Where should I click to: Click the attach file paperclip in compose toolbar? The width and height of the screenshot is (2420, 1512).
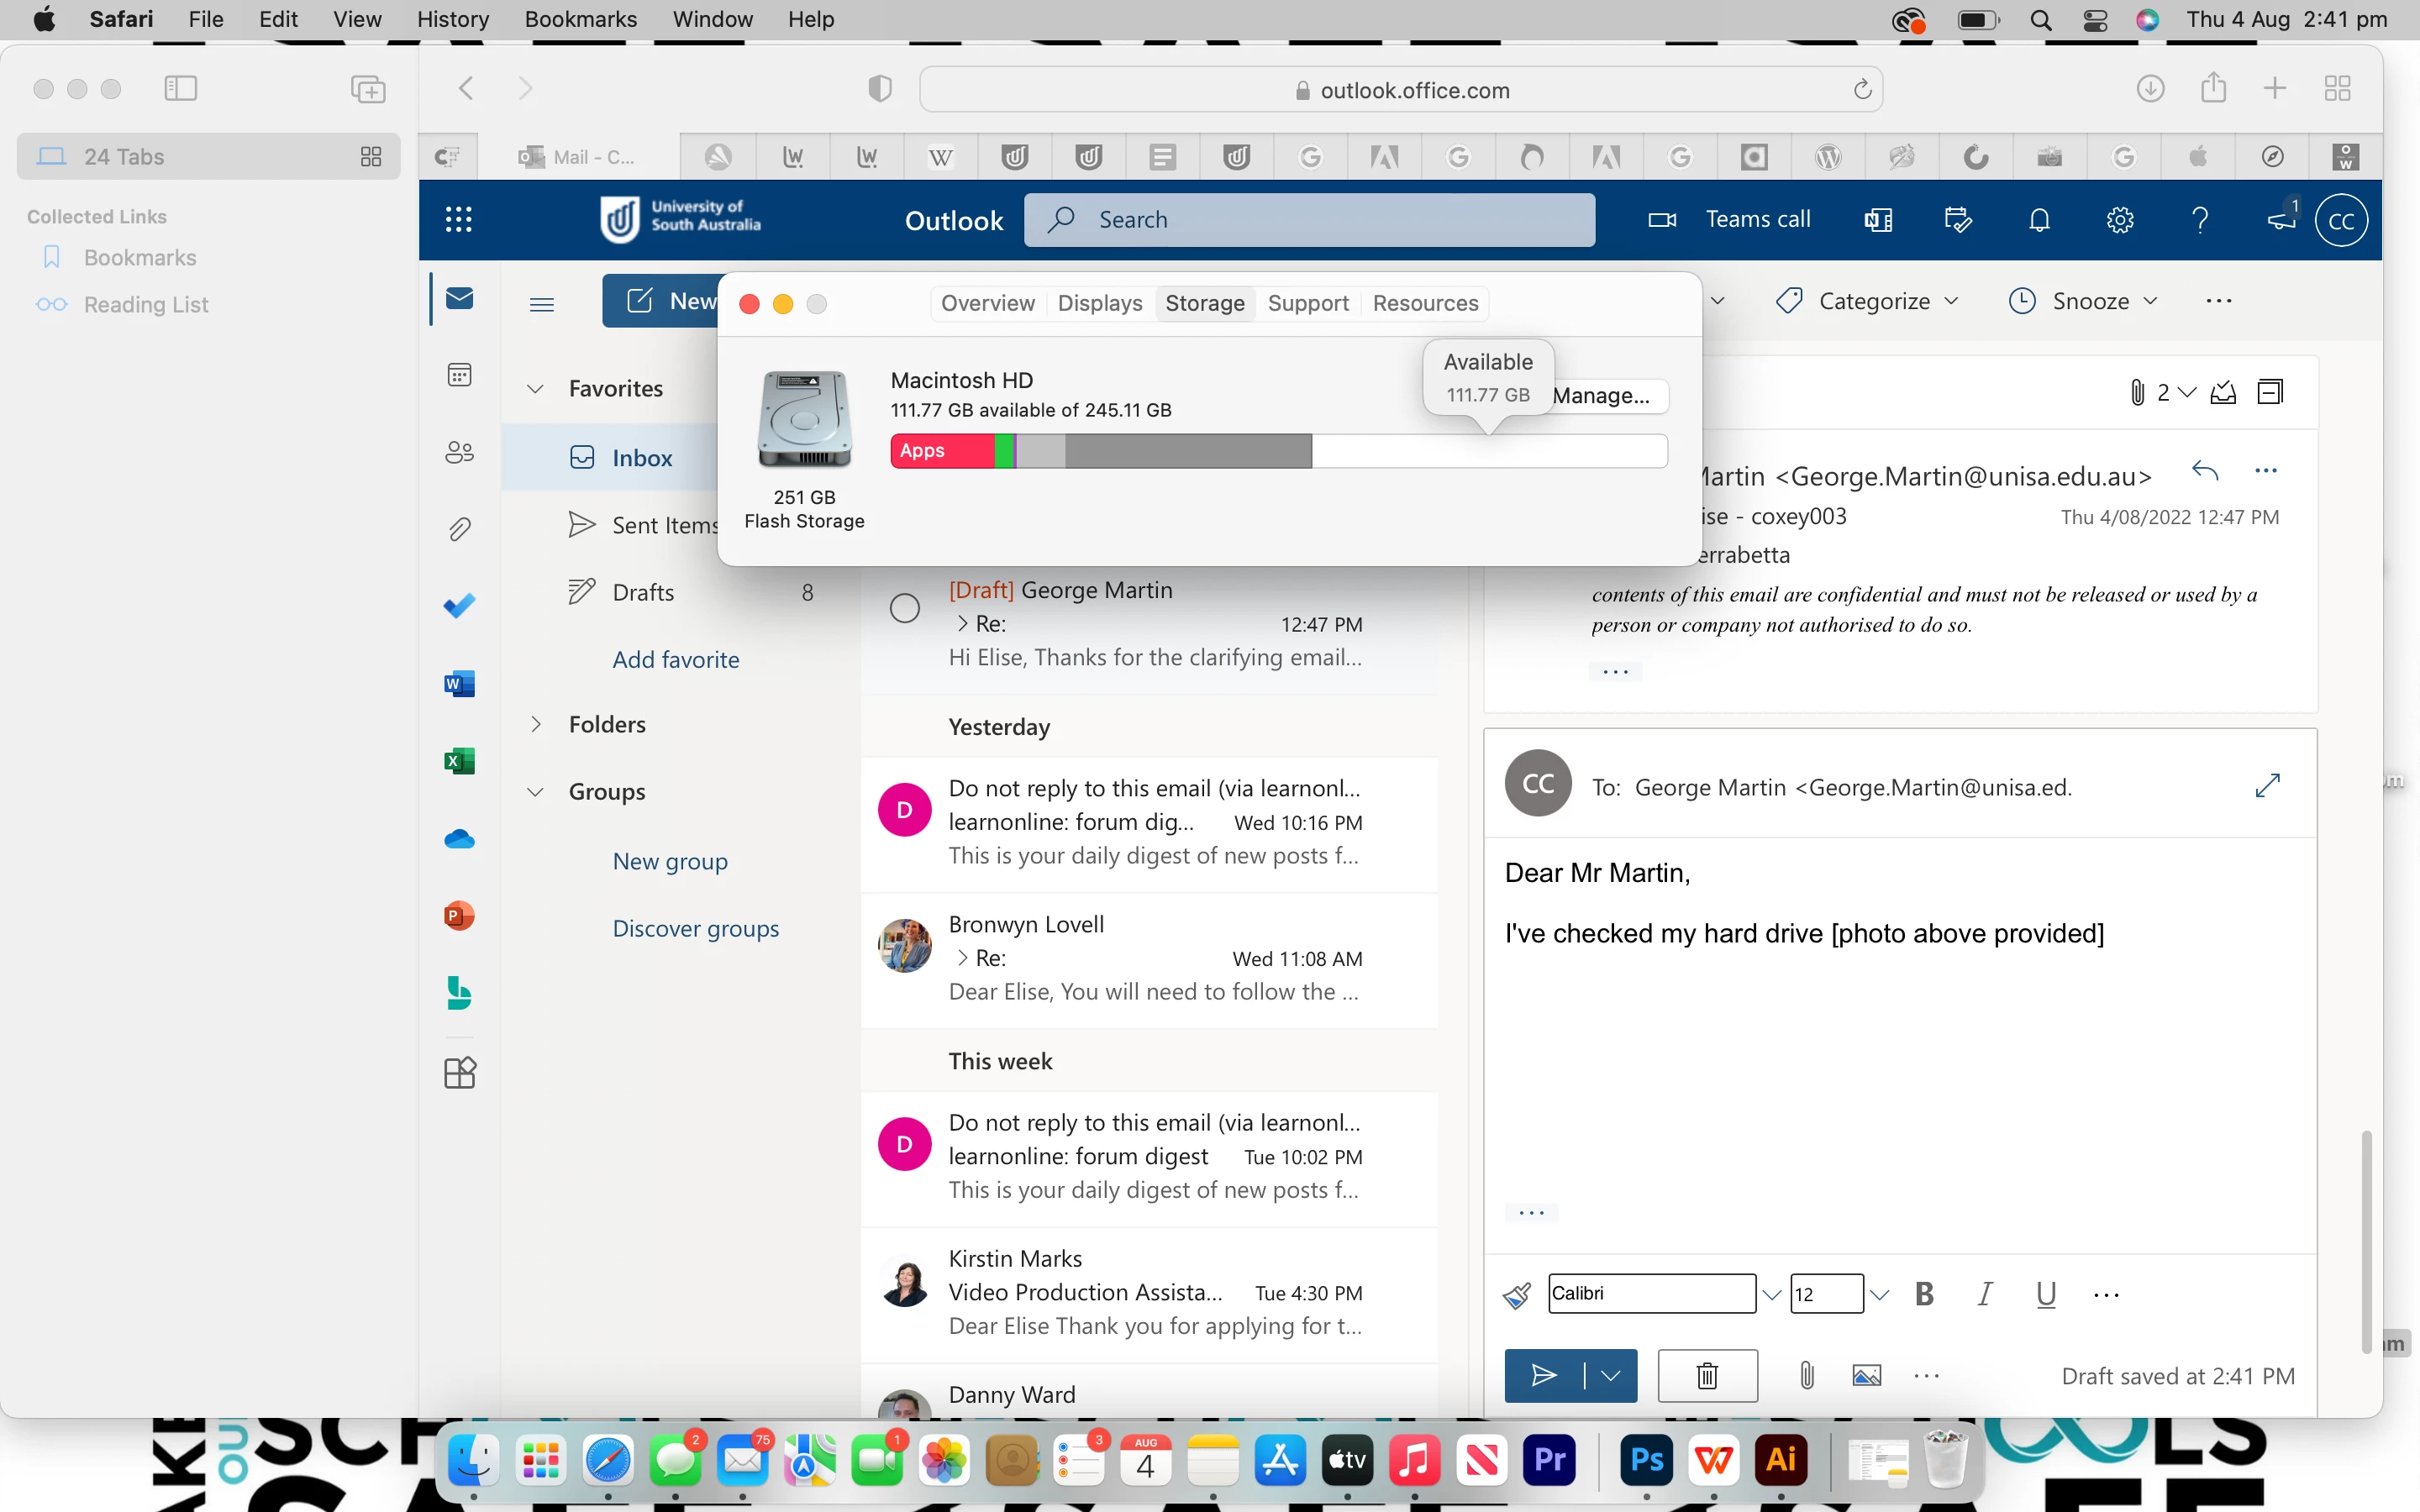click(1806, 1375)
